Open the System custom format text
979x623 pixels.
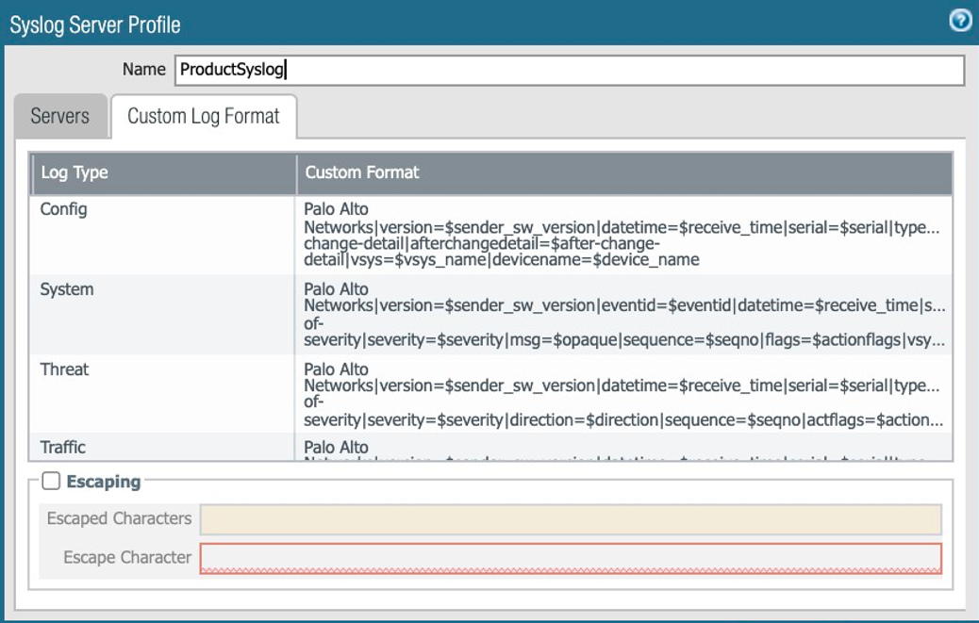pyautogui.click(x=623, y=315)
